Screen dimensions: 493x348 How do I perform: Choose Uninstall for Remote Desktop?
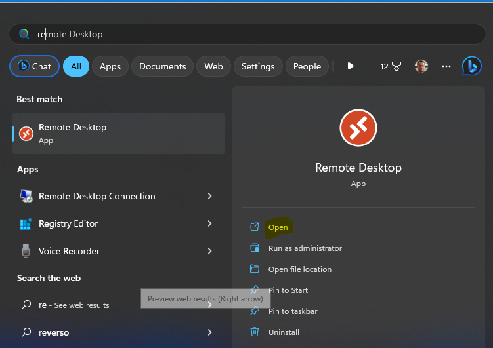[284, 332]
